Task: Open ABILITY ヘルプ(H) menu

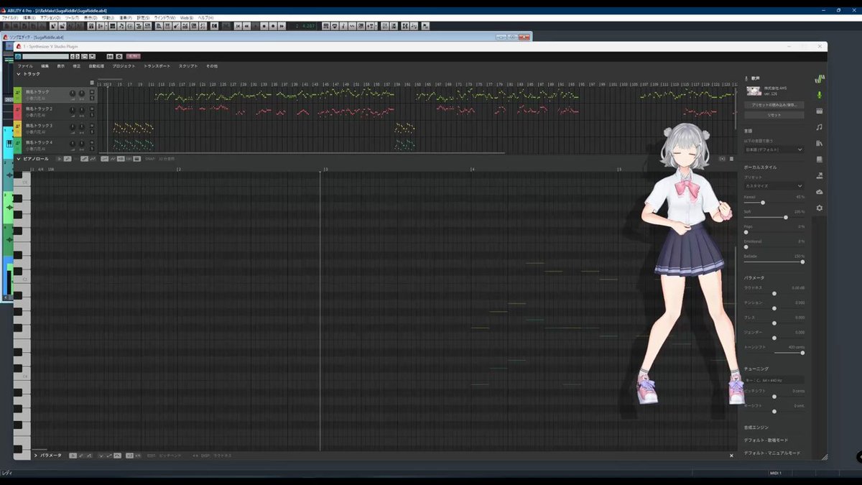Action: pyautogui.click(x=205, y=17)
